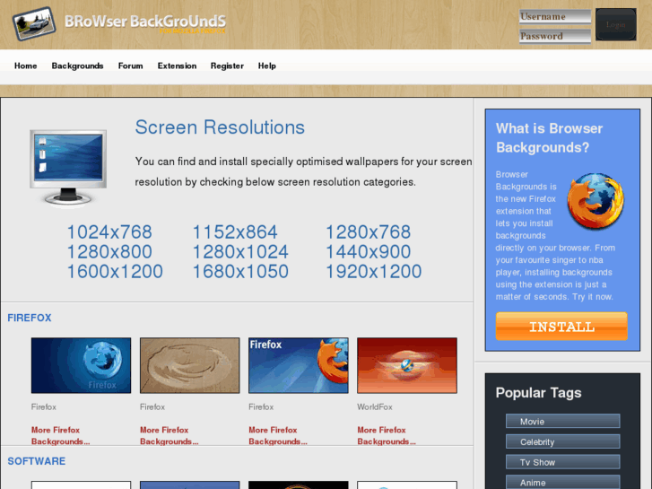
Task: Click the Popular Tags heading
Action: click(538, 393)
